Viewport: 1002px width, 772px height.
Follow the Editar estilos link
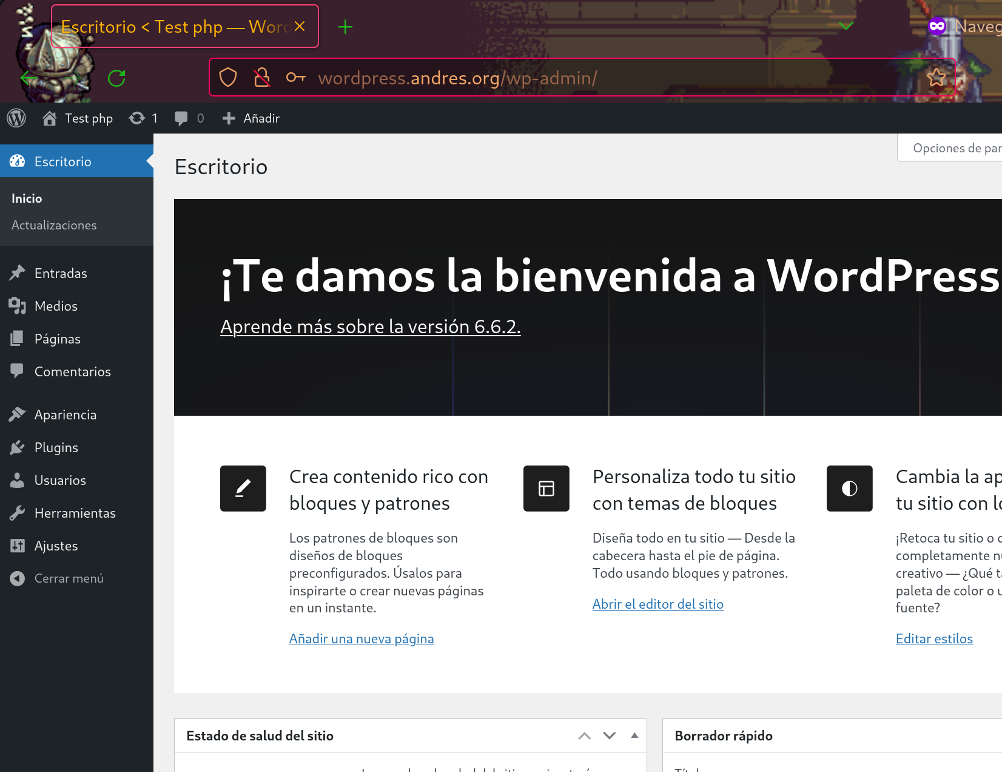(934, 639)
